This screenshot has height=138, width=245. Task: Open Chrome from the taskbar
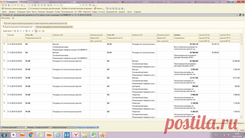tap(31, 135)
